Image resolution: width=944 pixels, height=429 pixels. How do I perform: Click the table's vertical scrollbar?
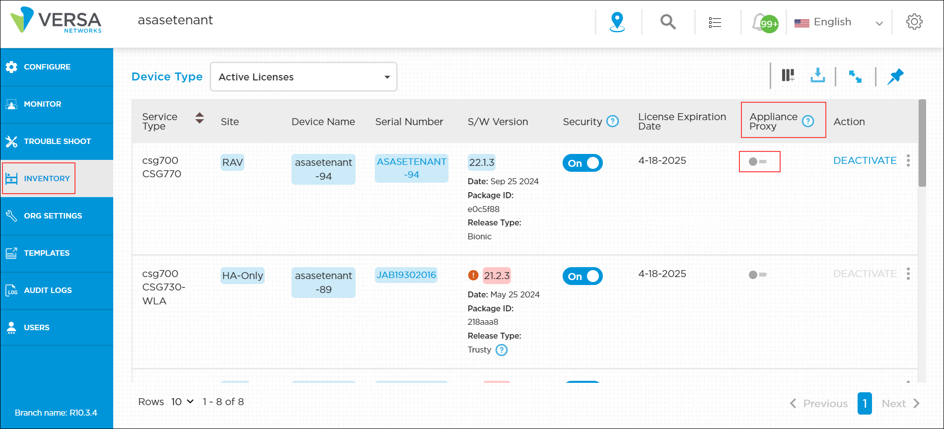pos(922,144)
